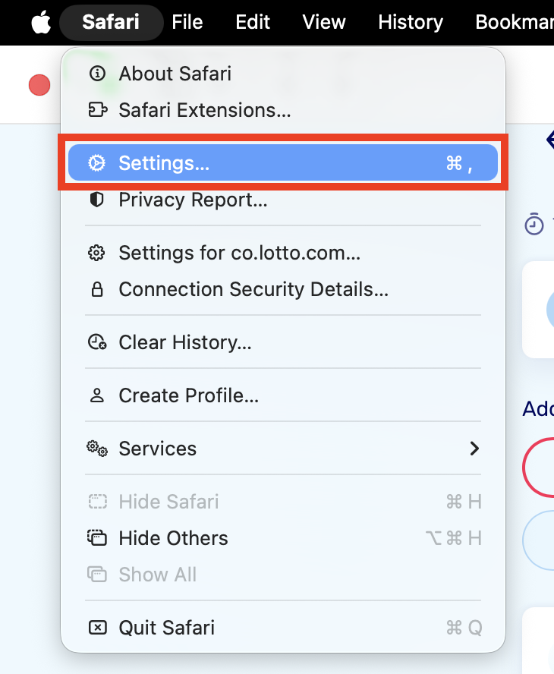The width and height of the screenshot is (554, 674).
Task: Click the X-box icon beside Quit Safari
Action: coord(98,628)
